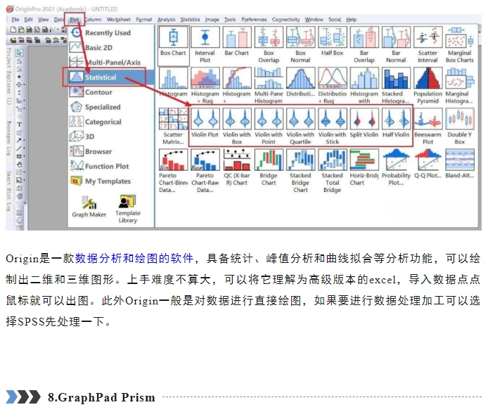
Task: Pick the Bar Chart statistical template
Action: pyautogui.click(x=236, y=42)
